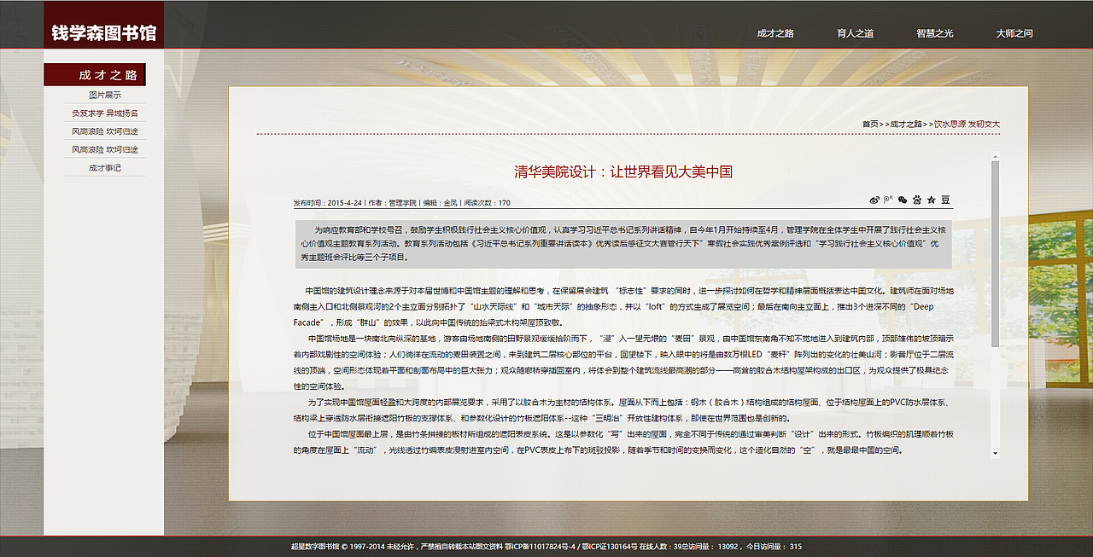Select the 成才之路 sidebar header
The width and height of the screenshot is (1093, 557).
pos(95,75)
